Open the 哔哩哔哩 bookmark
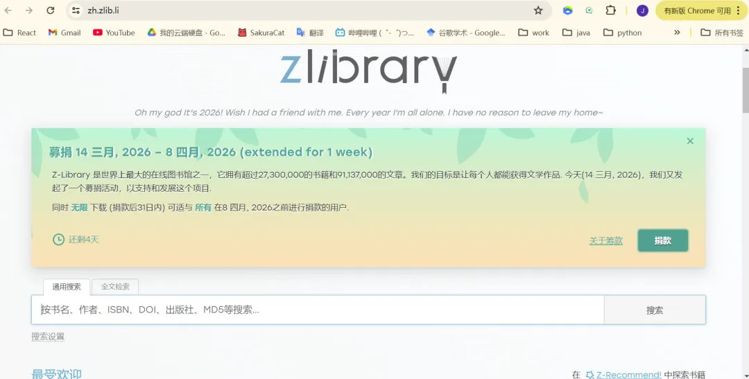Image resolution: width=749 pixels, height=379 pixels. [374, 33]
